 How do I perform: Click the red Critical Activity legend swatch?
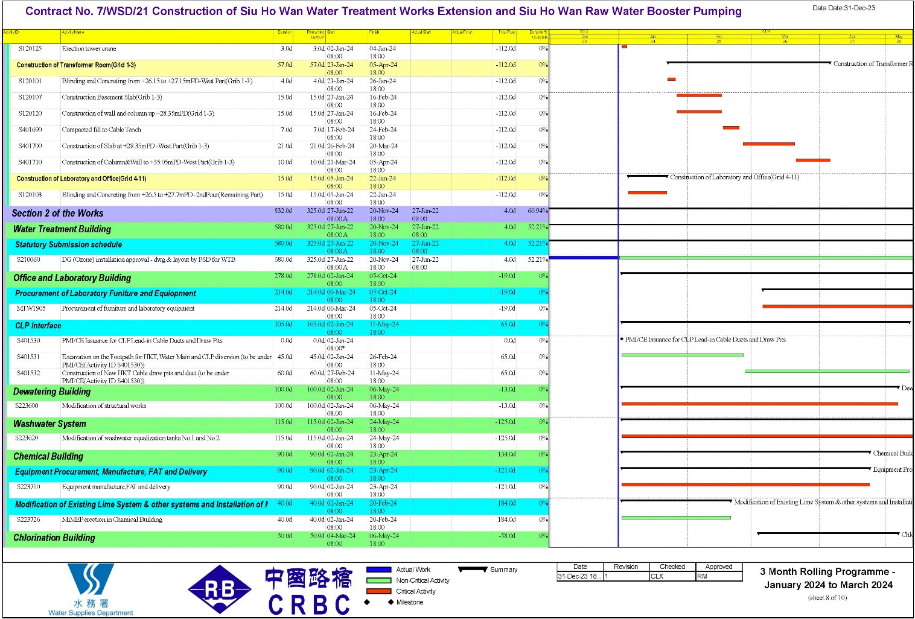click(379, 591)
